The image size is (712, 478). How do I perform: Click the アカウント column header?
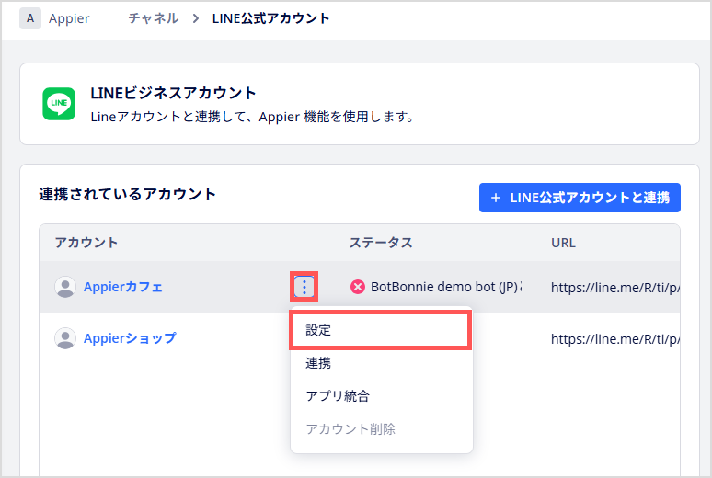(86, 243)
